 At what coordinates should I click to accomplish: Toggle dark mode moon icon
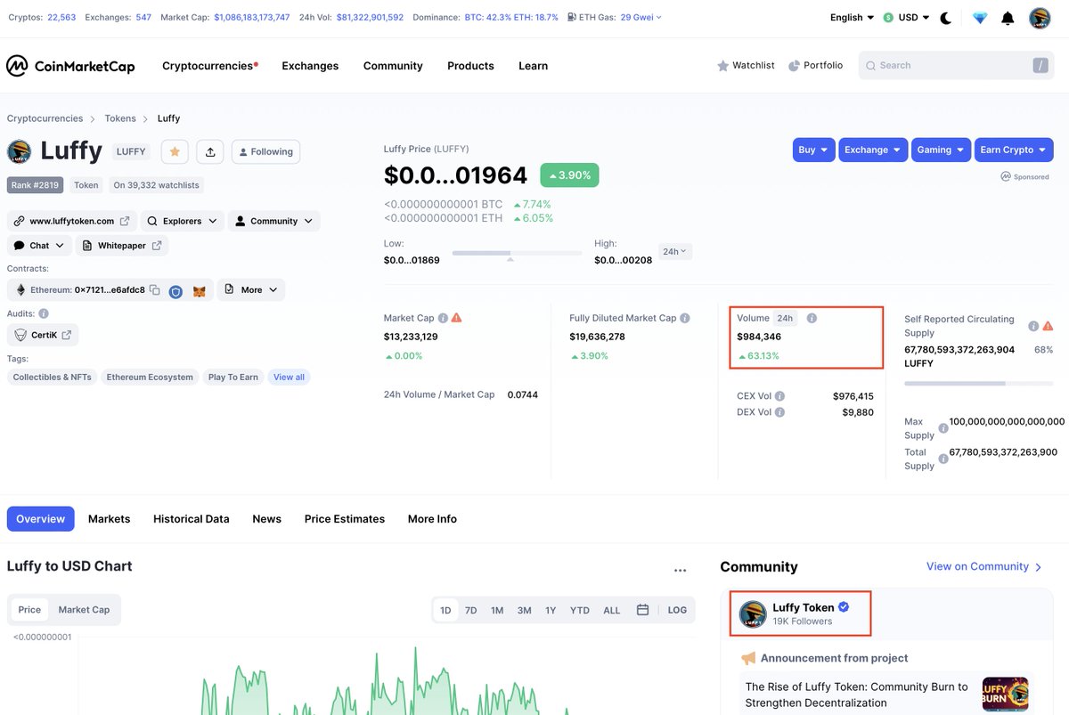pos(946,18)
